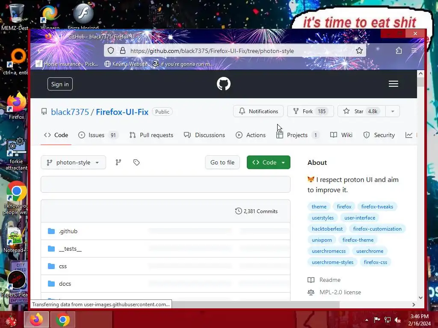The width and height of the screenshot is (438, 328).
Task: Switch to the Pull requests tab
Action: click(151, 135)
